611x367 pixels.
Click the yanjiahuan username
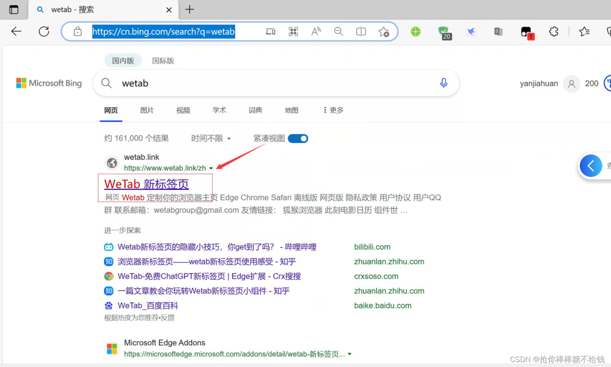coord(539,84)
